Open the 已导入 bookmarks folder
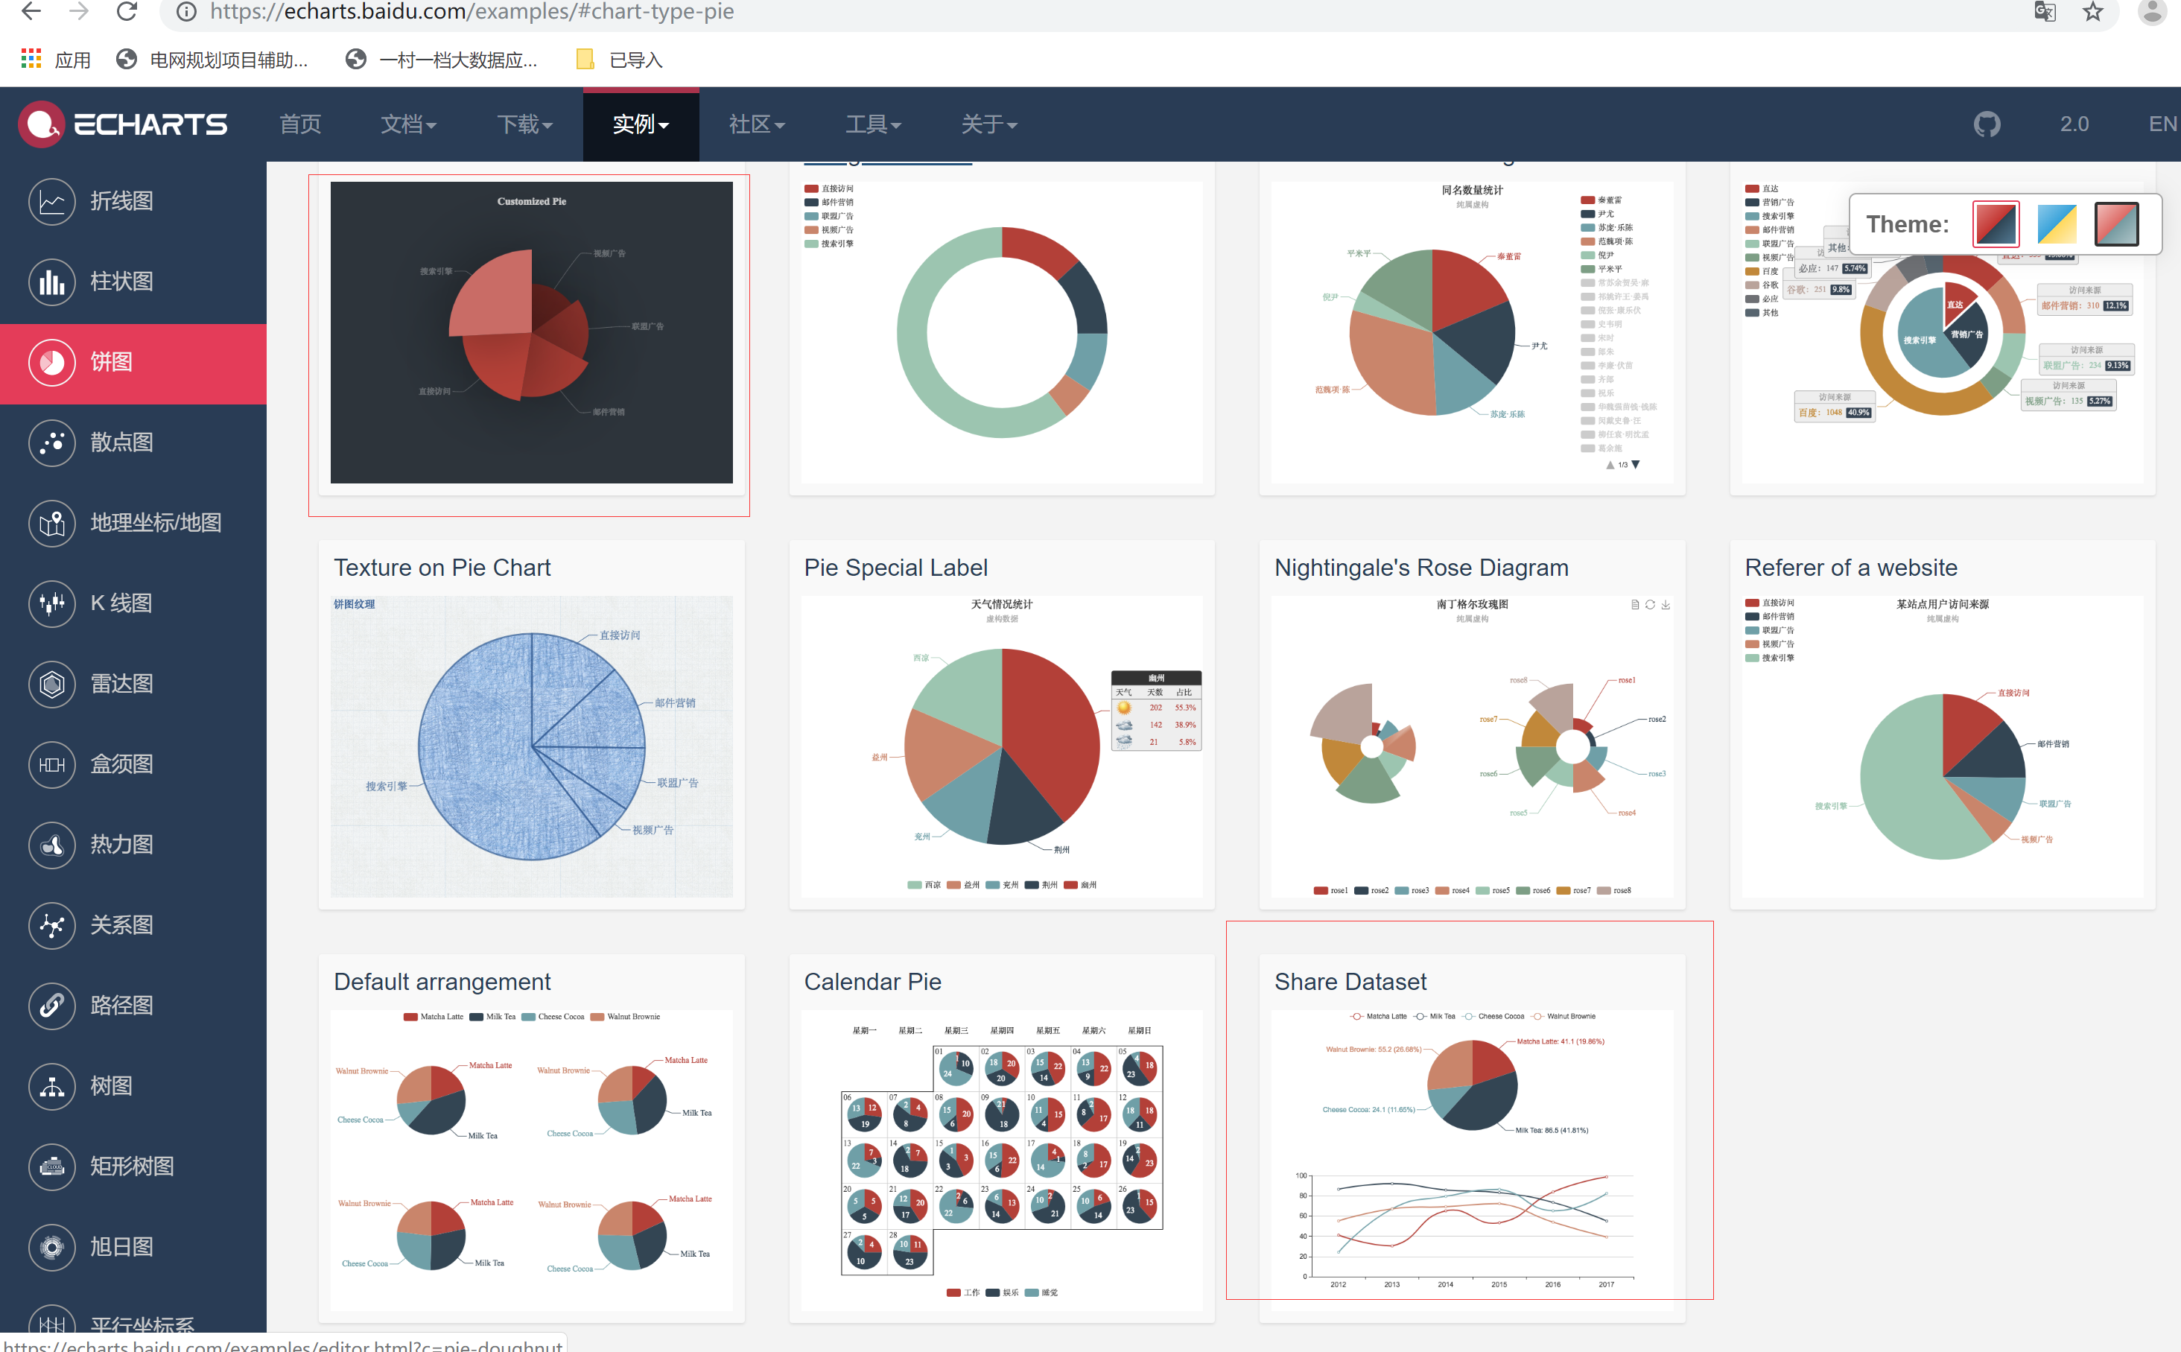The height and width of the screenshot is (1352, 2181). click(x=620, y=60)
